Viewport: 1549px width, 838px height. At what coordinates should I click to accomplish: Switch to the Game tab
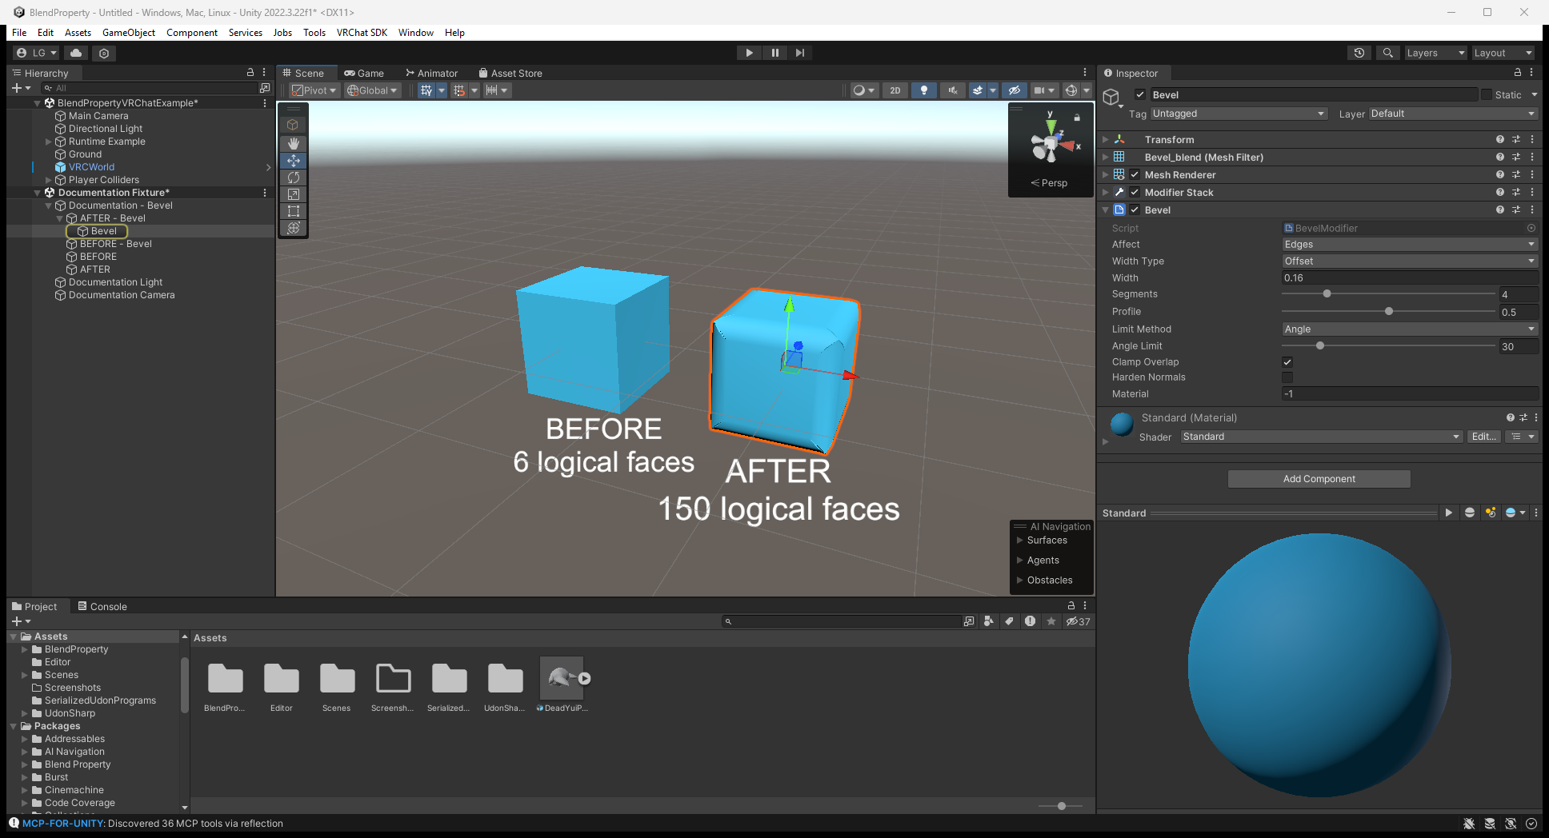tap(364, 73)
